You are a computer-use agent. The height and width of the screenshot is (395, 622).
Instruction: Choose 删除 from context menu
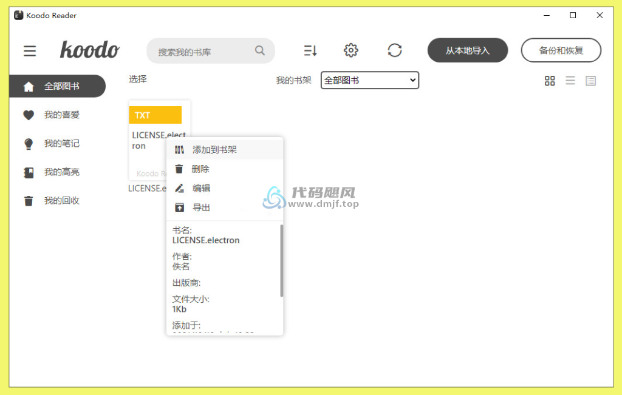point(225,169)
